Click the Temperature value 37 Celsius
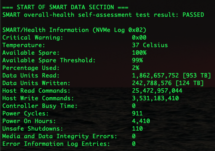Viewport: 215px width, 151px height. (x=150, y=45)
